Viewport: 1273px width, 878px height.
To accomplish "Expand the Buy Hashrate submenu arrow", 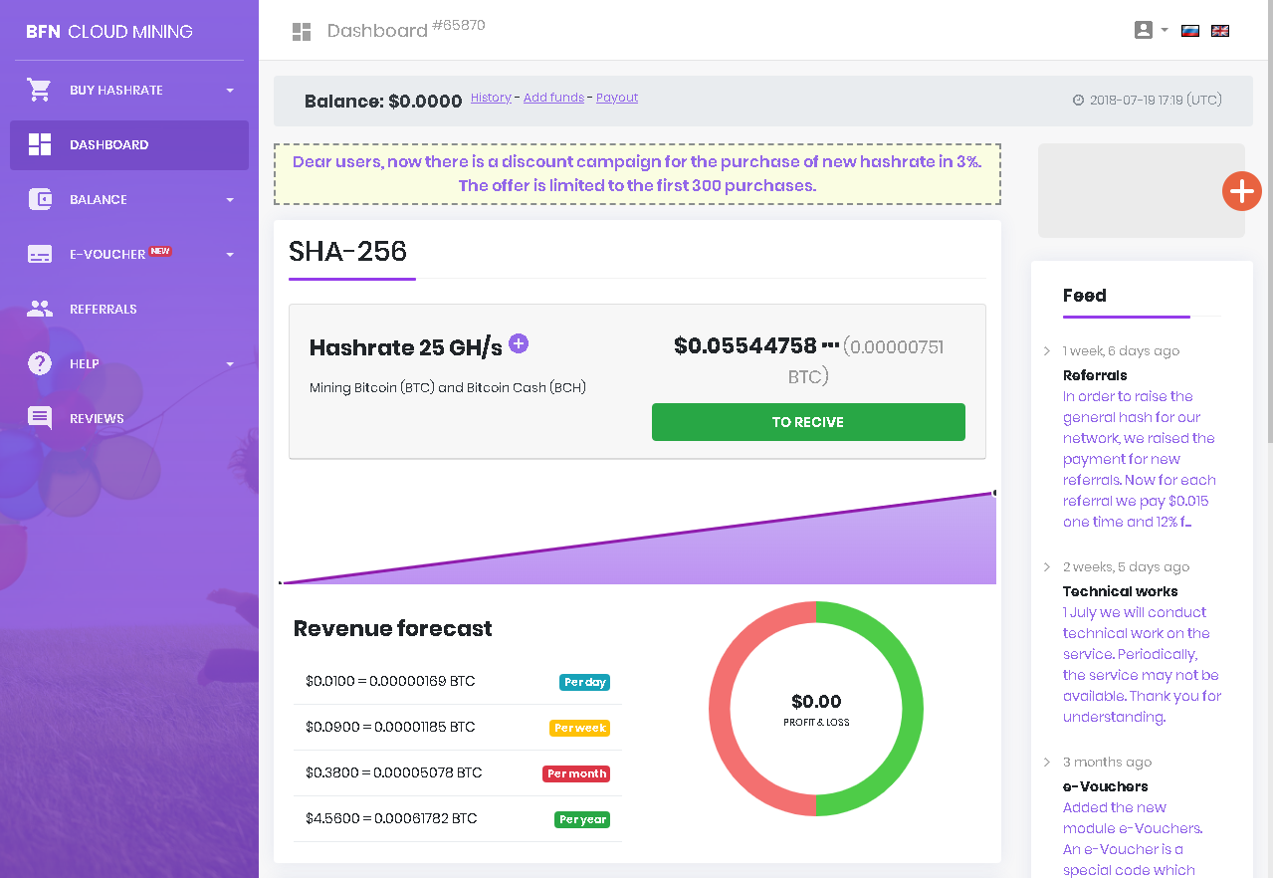I will tap(230, 91).
